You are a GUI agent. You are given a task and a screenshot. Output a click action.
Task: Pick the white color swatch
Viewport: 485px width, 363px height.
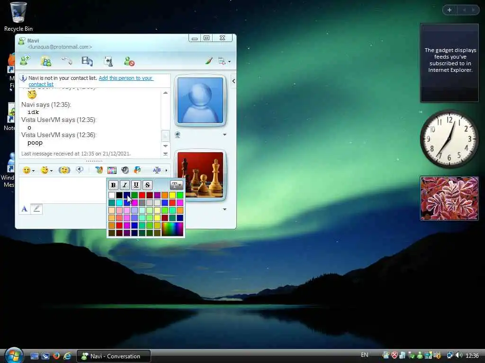pos(112,195)
